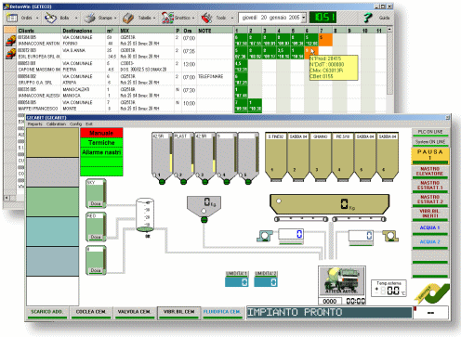Click the Exit menu item
Image resolution: width=461 pixels, height=337 pixels.
point(89,124)
